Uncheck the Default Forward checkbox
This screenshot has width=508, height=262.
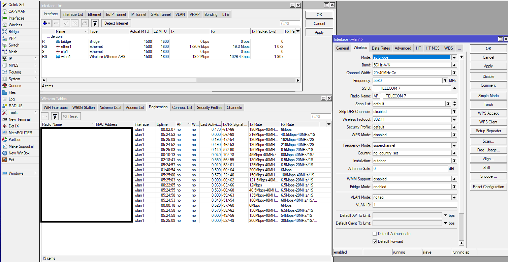point(375,241)
